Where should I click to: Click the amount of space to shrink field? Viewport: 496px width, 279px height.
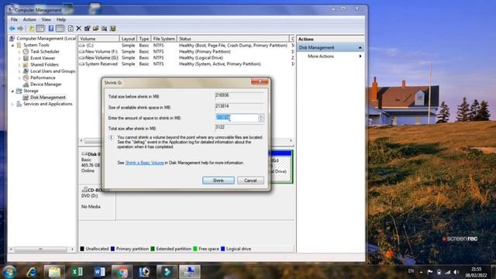click(x=237, y=118)
